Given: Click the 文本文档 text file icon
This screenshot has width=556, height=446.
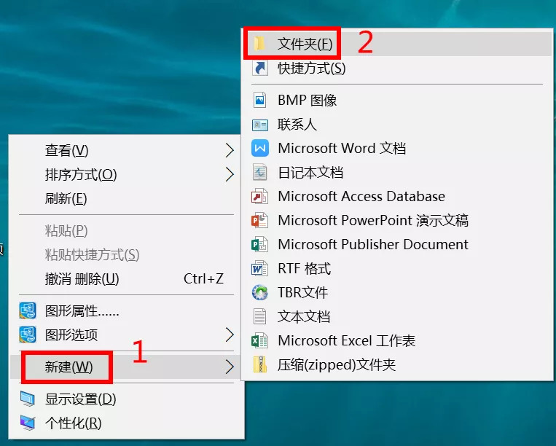Looking at the screenshot, I should coord(260,316).
